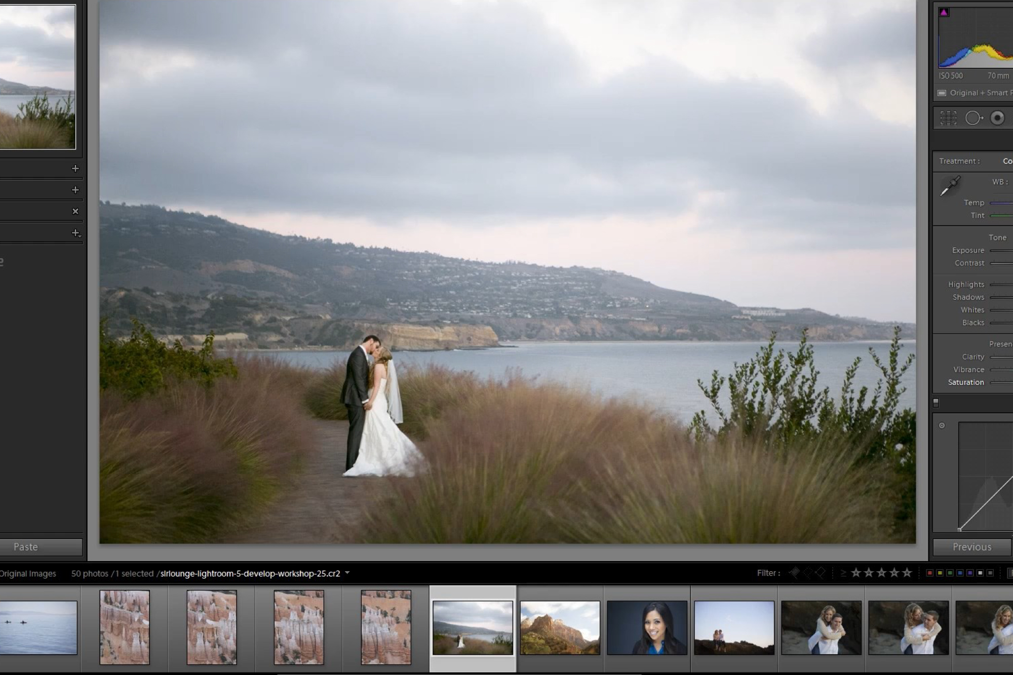Filter by unflagged photos dotted flag
This screenshot has height=675, width=1013.
point(807,573)
